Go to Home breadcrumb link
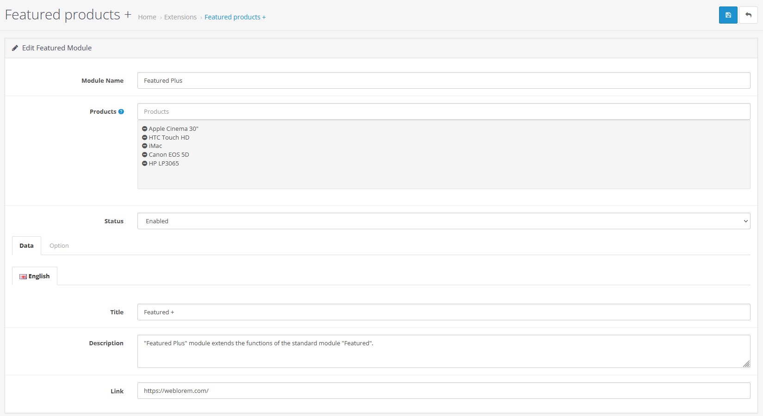Image resolution: width=763 pixels, height=416 pixels. click(x=147, y=17)
